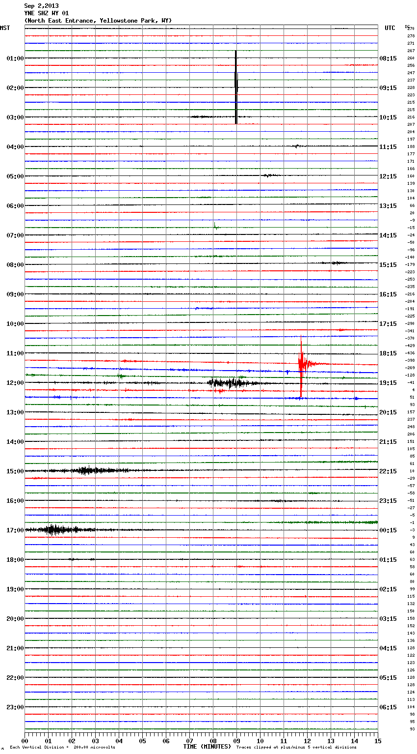Select the 08:00 MST hour label

[15, 265]
